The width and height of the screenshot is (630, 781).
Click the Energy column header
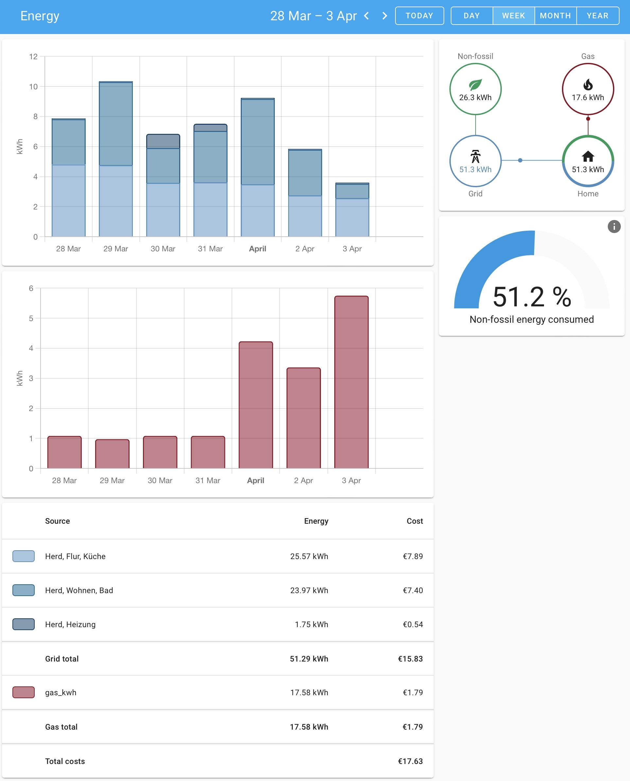316,521
